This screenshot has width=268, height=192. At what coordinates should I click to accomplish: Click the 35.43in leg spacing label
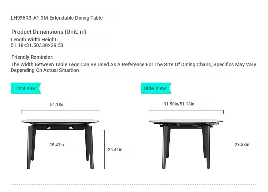coord(56,145)
